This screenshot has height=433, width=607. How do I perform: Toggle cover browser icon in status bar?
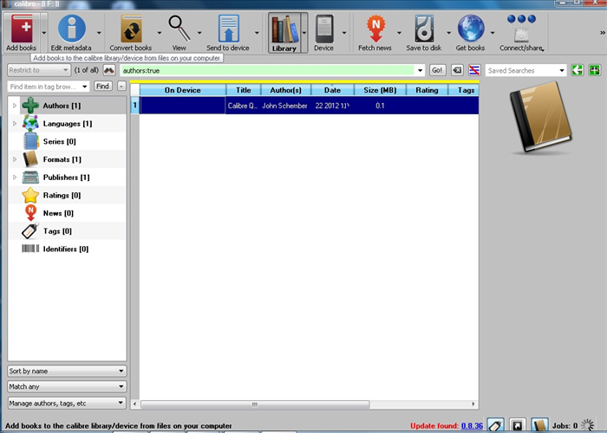point(518,425)
